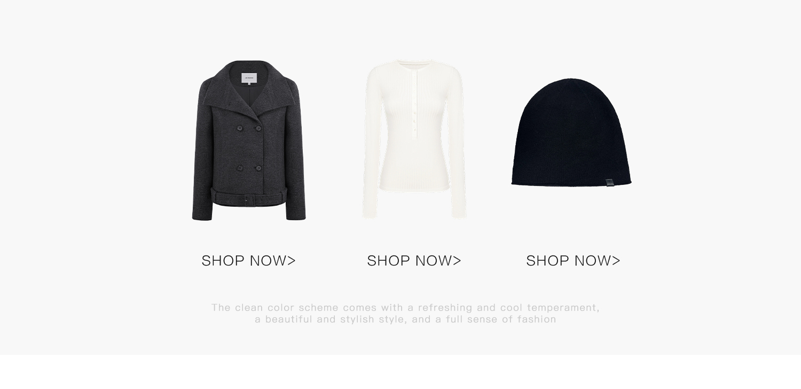Open the white henley long-sleeve top product
Image resolution: width=801 pixels, height=389 pixels.
pos(414,139)
